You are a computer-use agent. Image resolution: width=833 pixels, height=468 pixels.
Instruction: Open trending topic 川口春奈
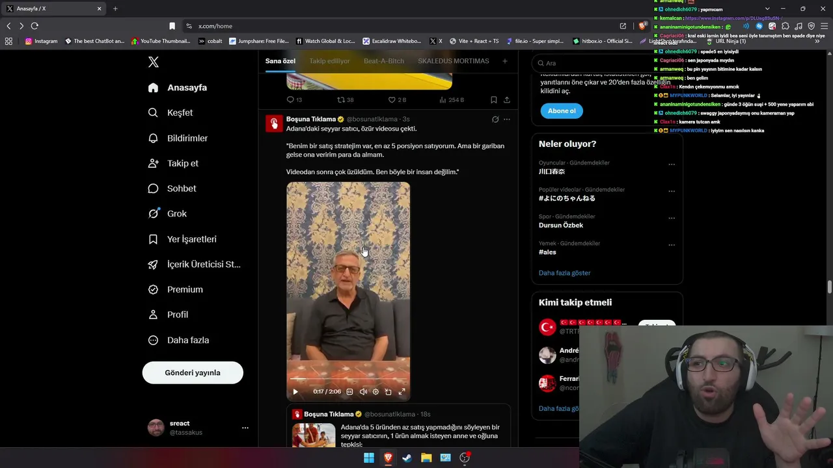[552, 172]
